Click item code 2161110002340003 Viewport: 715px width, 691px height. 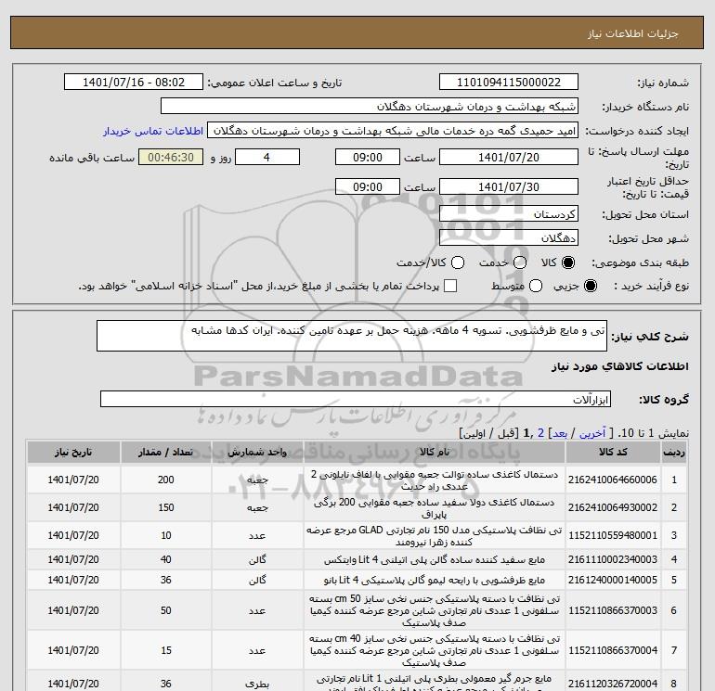coord(613,559)
